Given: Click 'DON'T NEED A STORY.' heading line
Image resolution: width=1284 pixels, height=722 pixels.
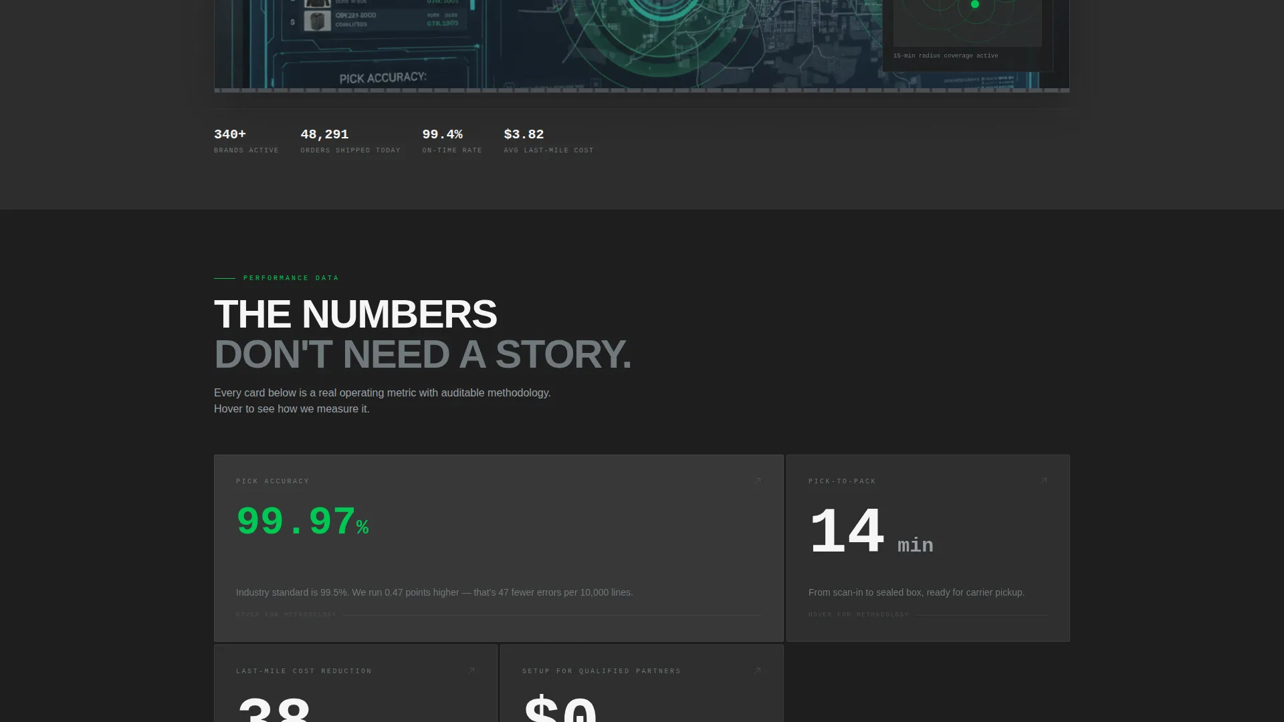Looking at the screenshot, I should pyautogui.click(x=423, y=354).
